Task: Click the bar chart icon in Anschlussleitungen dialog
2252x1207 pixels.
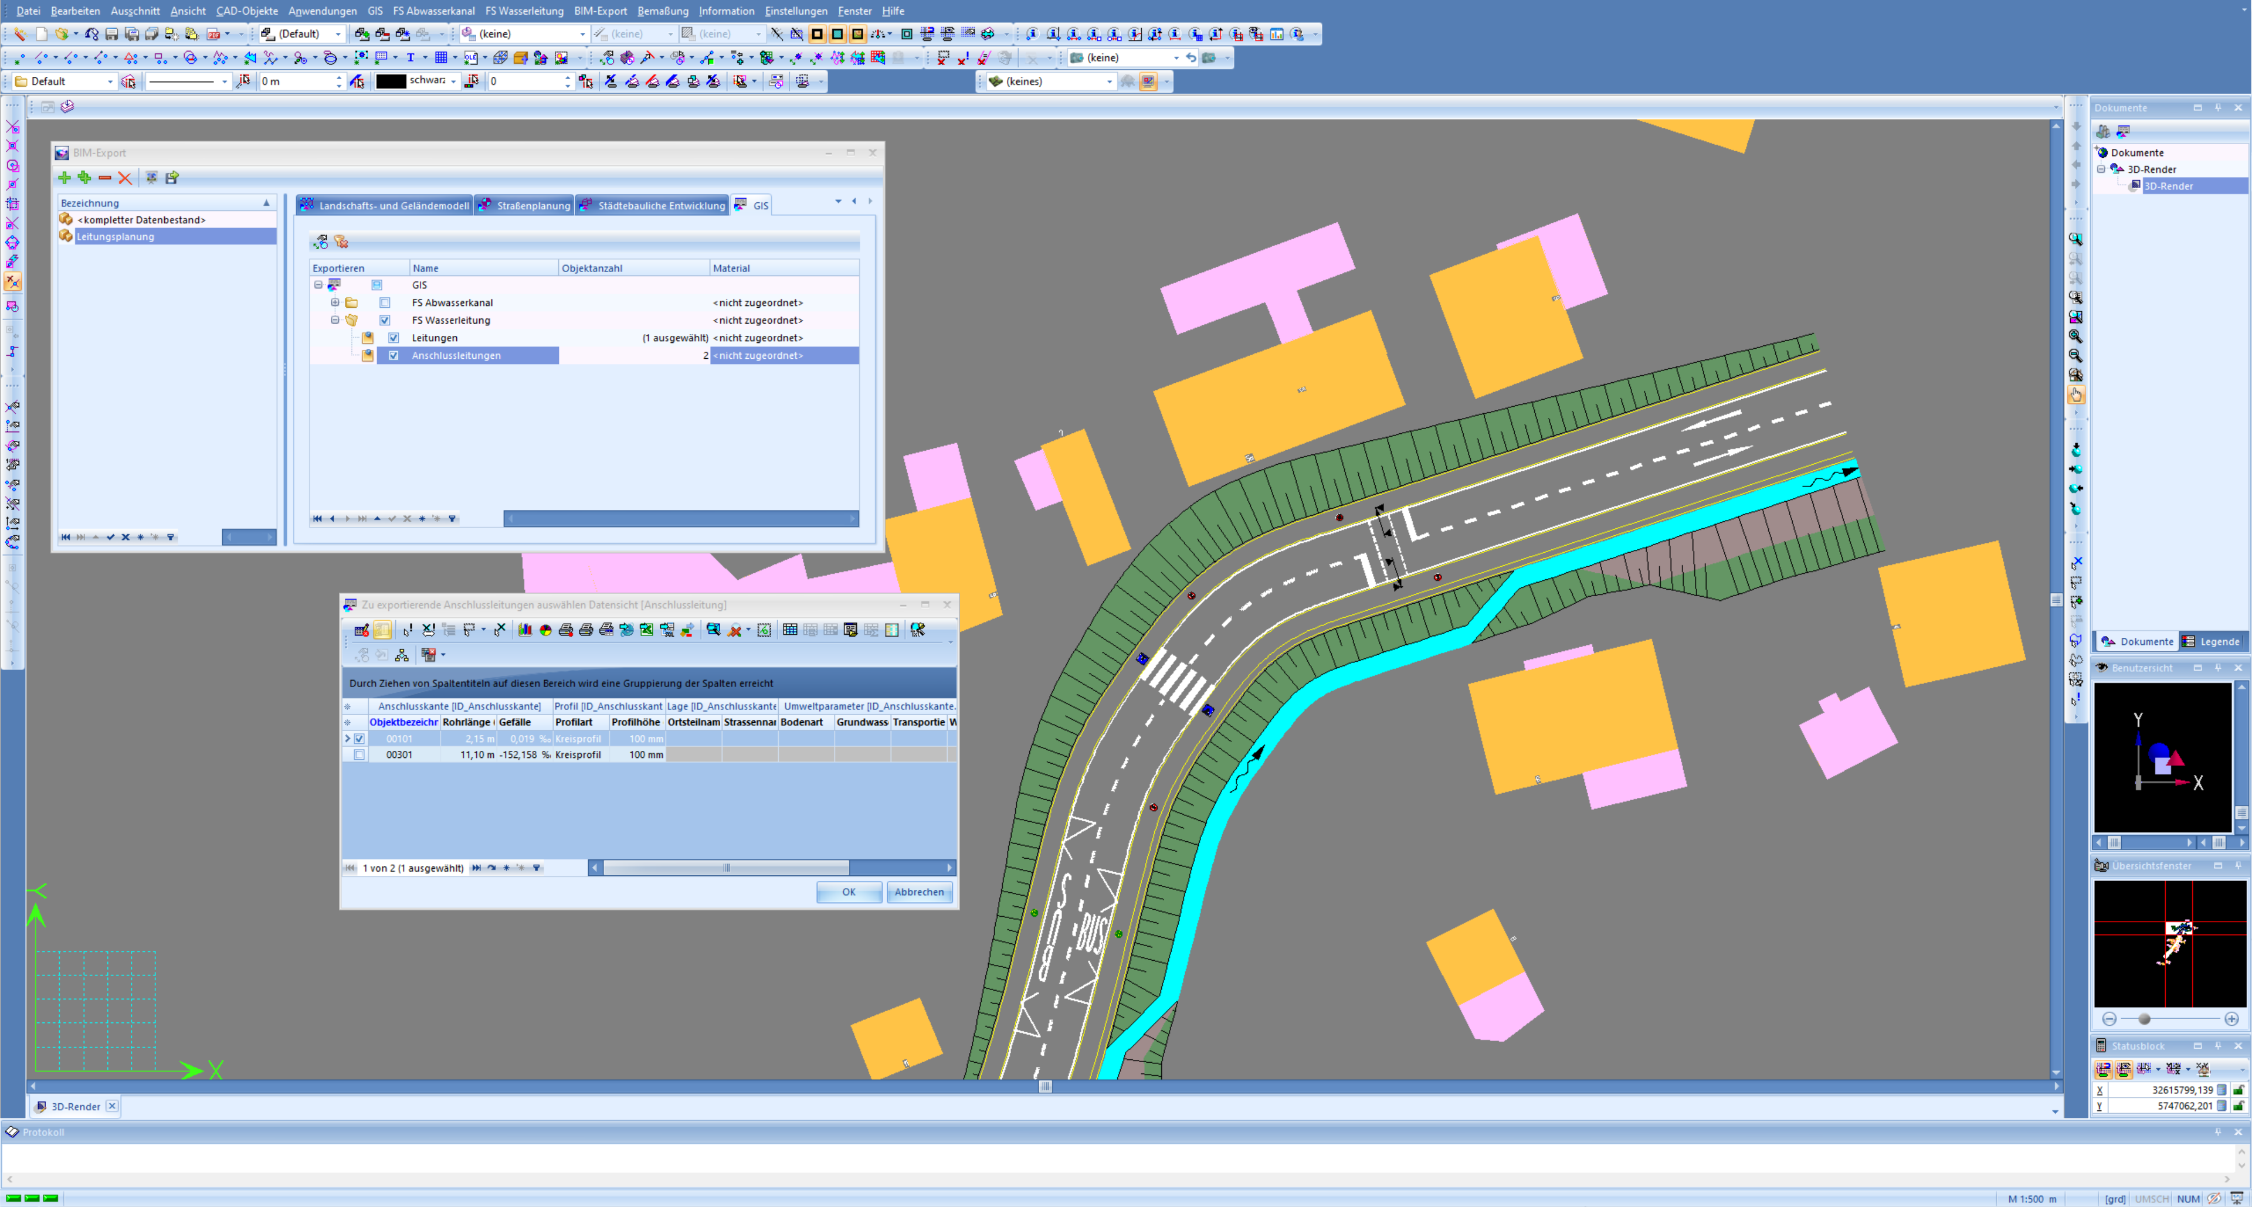Action: pos(524,629)
